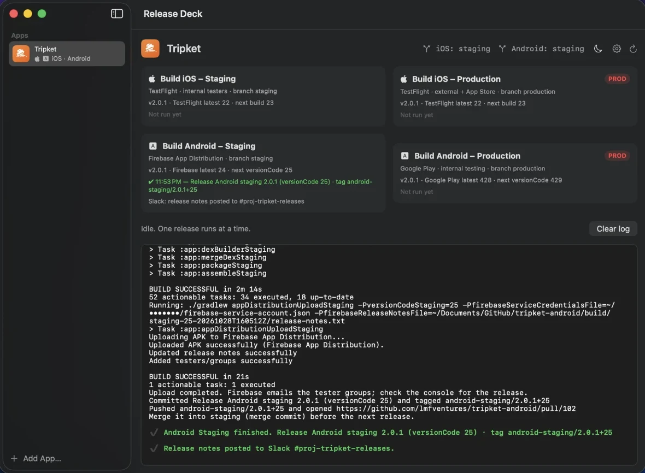Click 'Android Staging finished' green log line
This screenshot has height=473, width=645.
point(388,433)
